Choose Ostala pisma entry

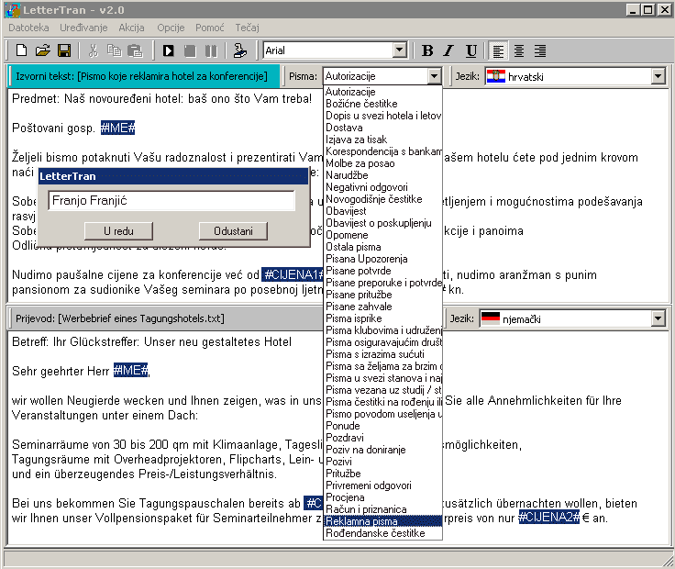pos(382,247)
